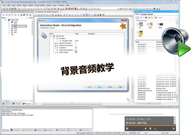The height and width of the screenshot is (135, 193).
Task: Enable the I/O product group checkbox
Action: coord(138,24)
